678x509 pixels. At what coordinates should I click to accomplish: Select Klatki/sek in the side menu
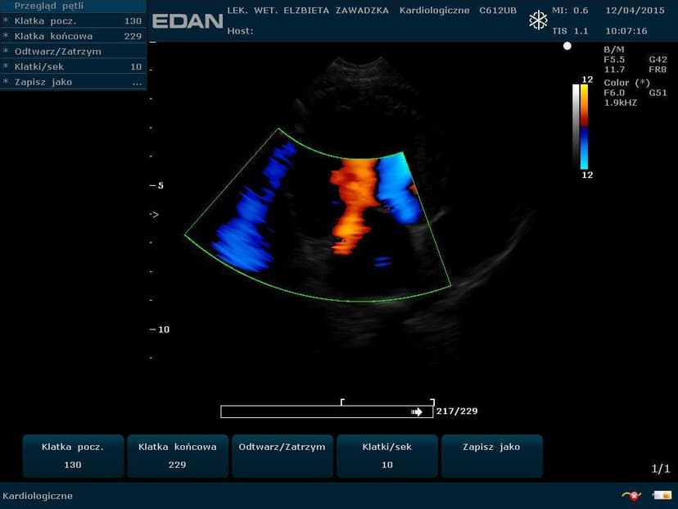[73, 66]
